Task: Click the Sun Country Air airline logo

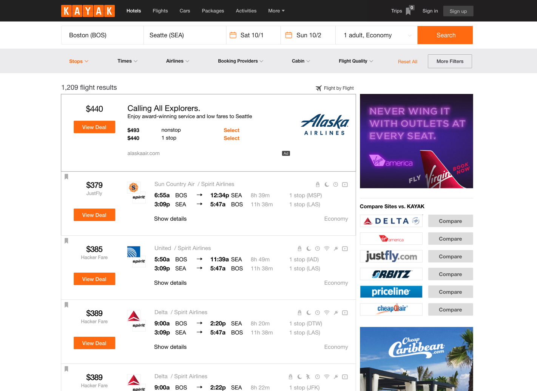Action: [134, 187]
